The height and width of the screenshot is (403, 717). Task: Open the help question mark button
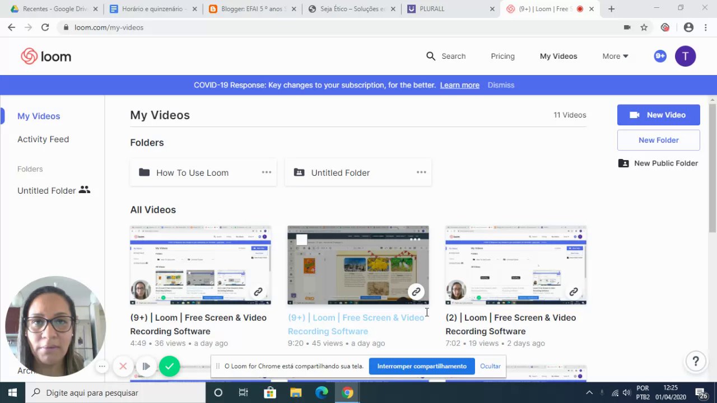[x=695, y=361]
